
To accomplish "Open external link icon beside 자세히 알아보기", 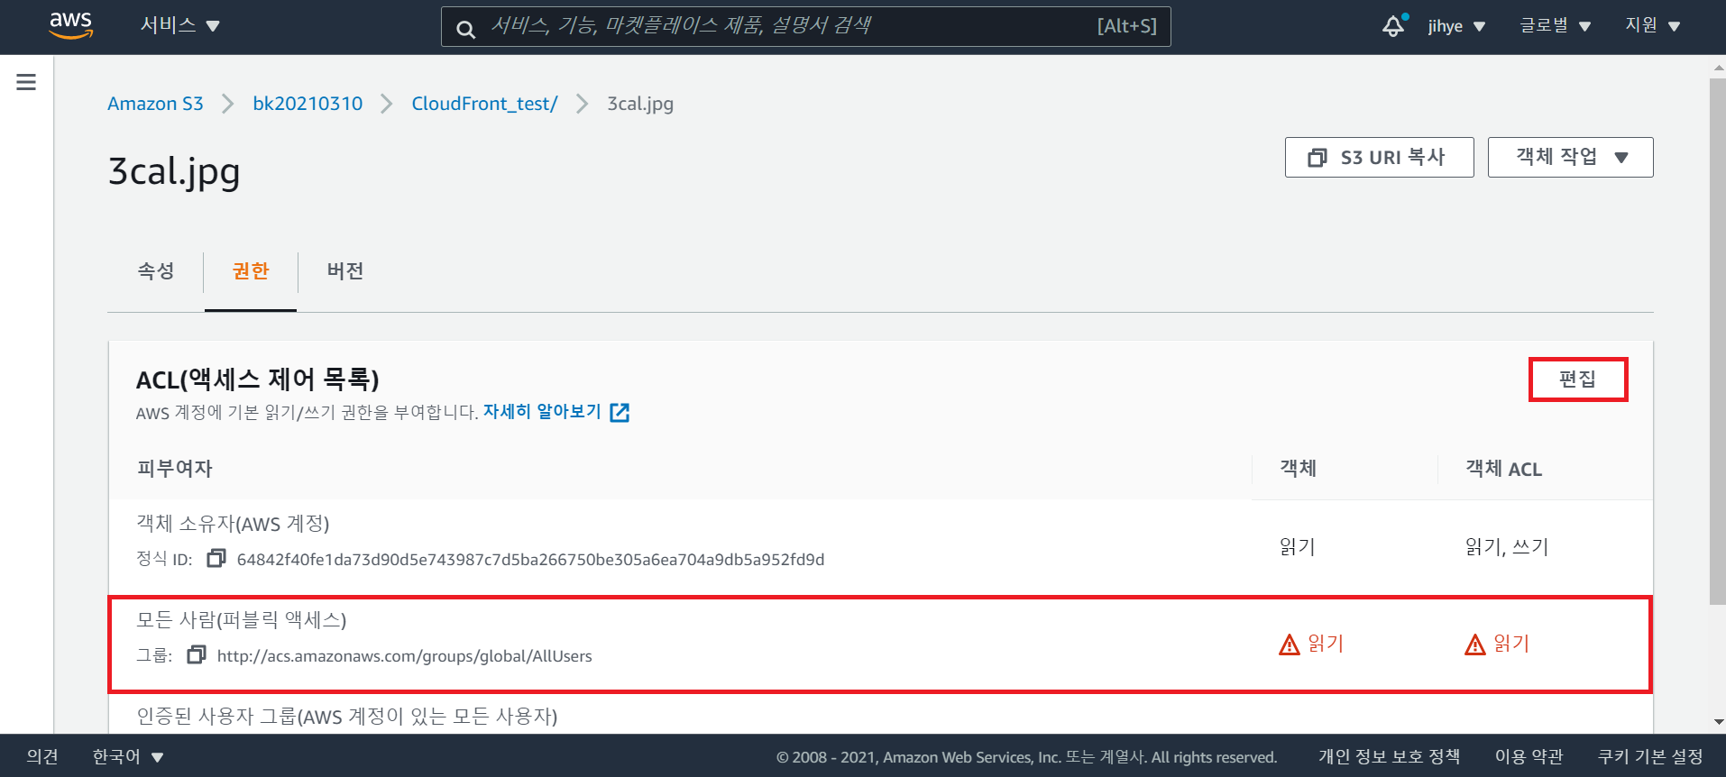I will click(x=620, y=413).
